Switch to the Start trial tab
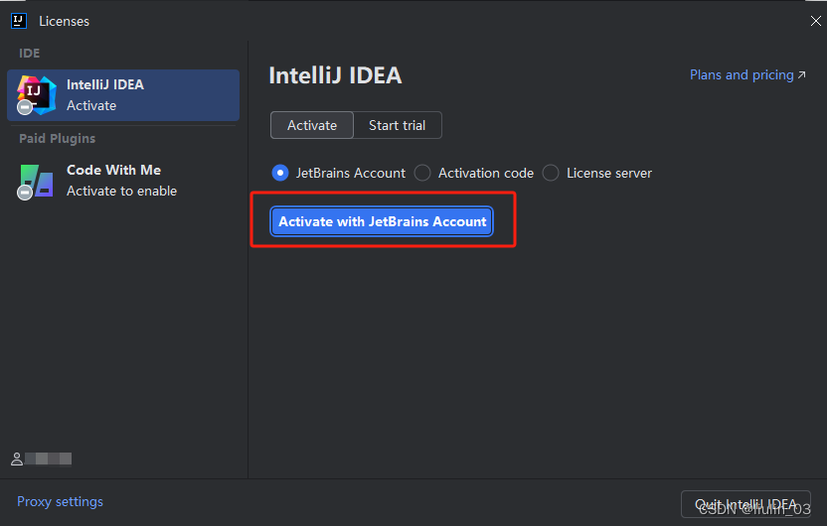This screenshot has width=827, height=526. [x=398, y=125]
